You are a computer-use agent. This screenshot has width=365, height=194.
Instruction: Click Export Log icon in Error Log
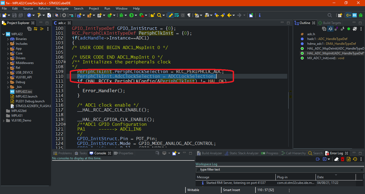click(x=318, y=159)
